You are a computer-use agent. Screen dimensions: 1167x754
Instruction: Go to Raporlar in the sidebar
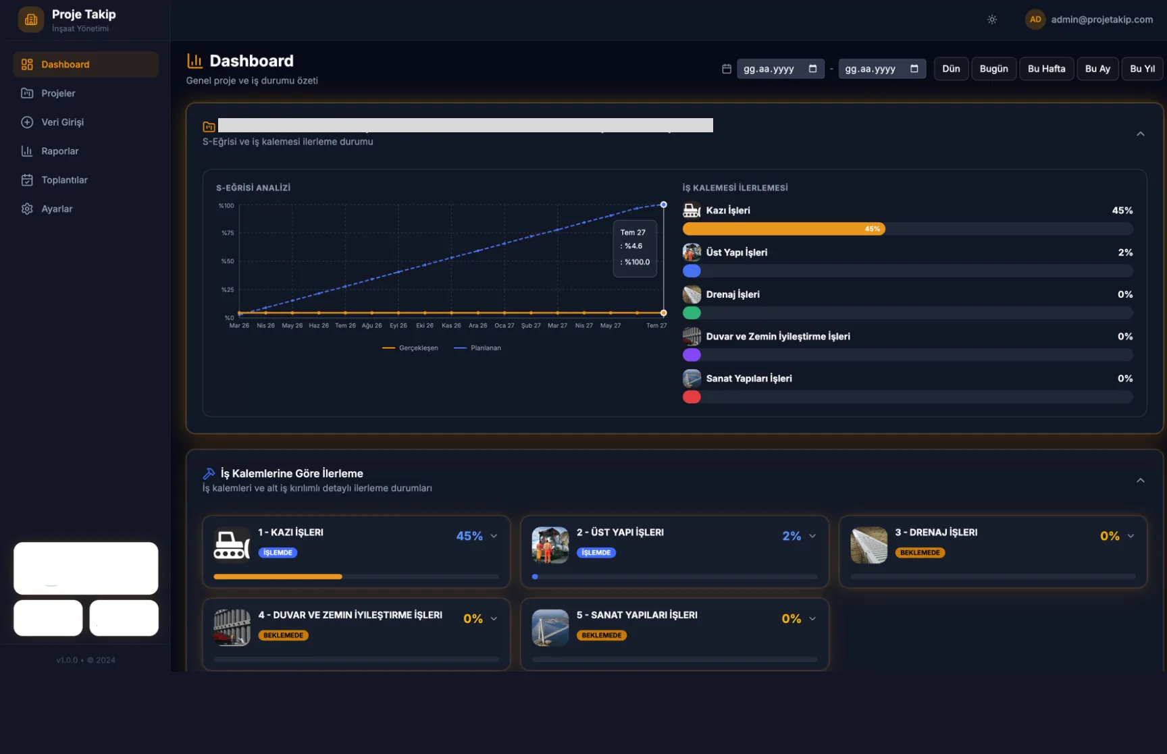[59, 151]
